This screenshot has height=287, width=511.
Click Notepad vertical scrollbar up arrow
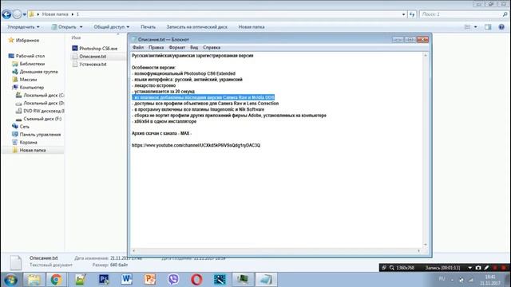[426, 56]
